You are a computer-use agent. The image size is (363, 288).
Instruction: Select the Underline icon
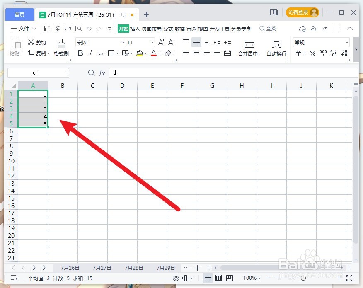point(100,53)
